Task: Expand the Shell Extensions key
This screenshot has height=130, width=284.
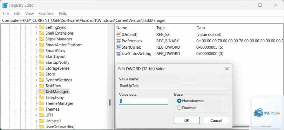Action: [x=36, y=33]
